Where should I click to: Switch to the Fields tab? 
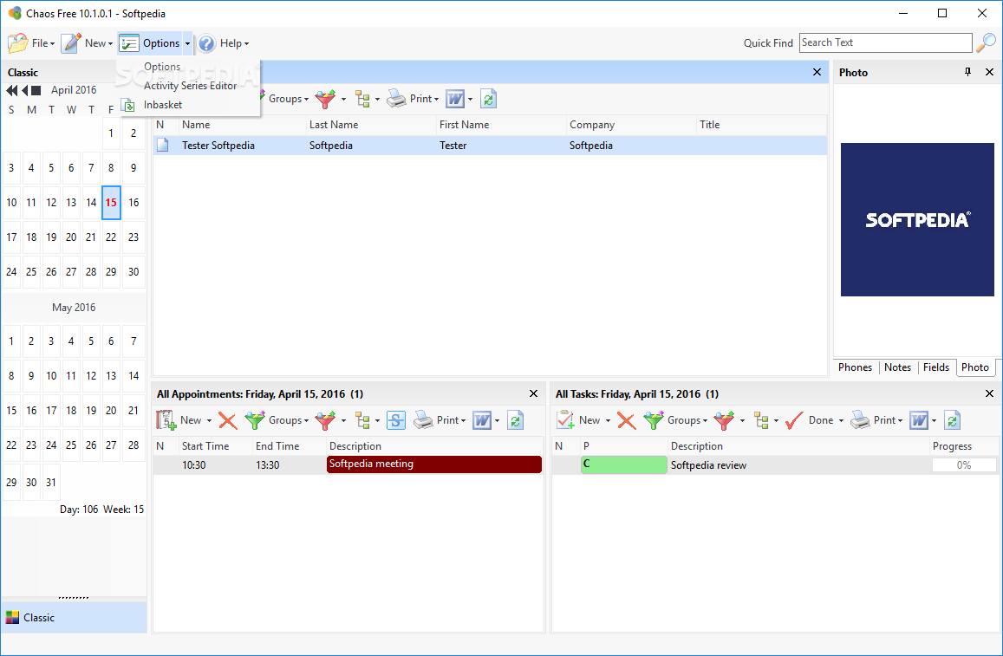(936, 367)
